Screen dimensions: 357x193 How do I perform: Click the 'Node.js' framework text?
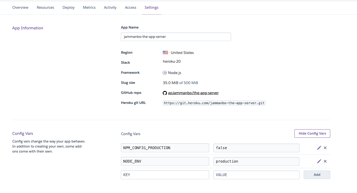175,73
